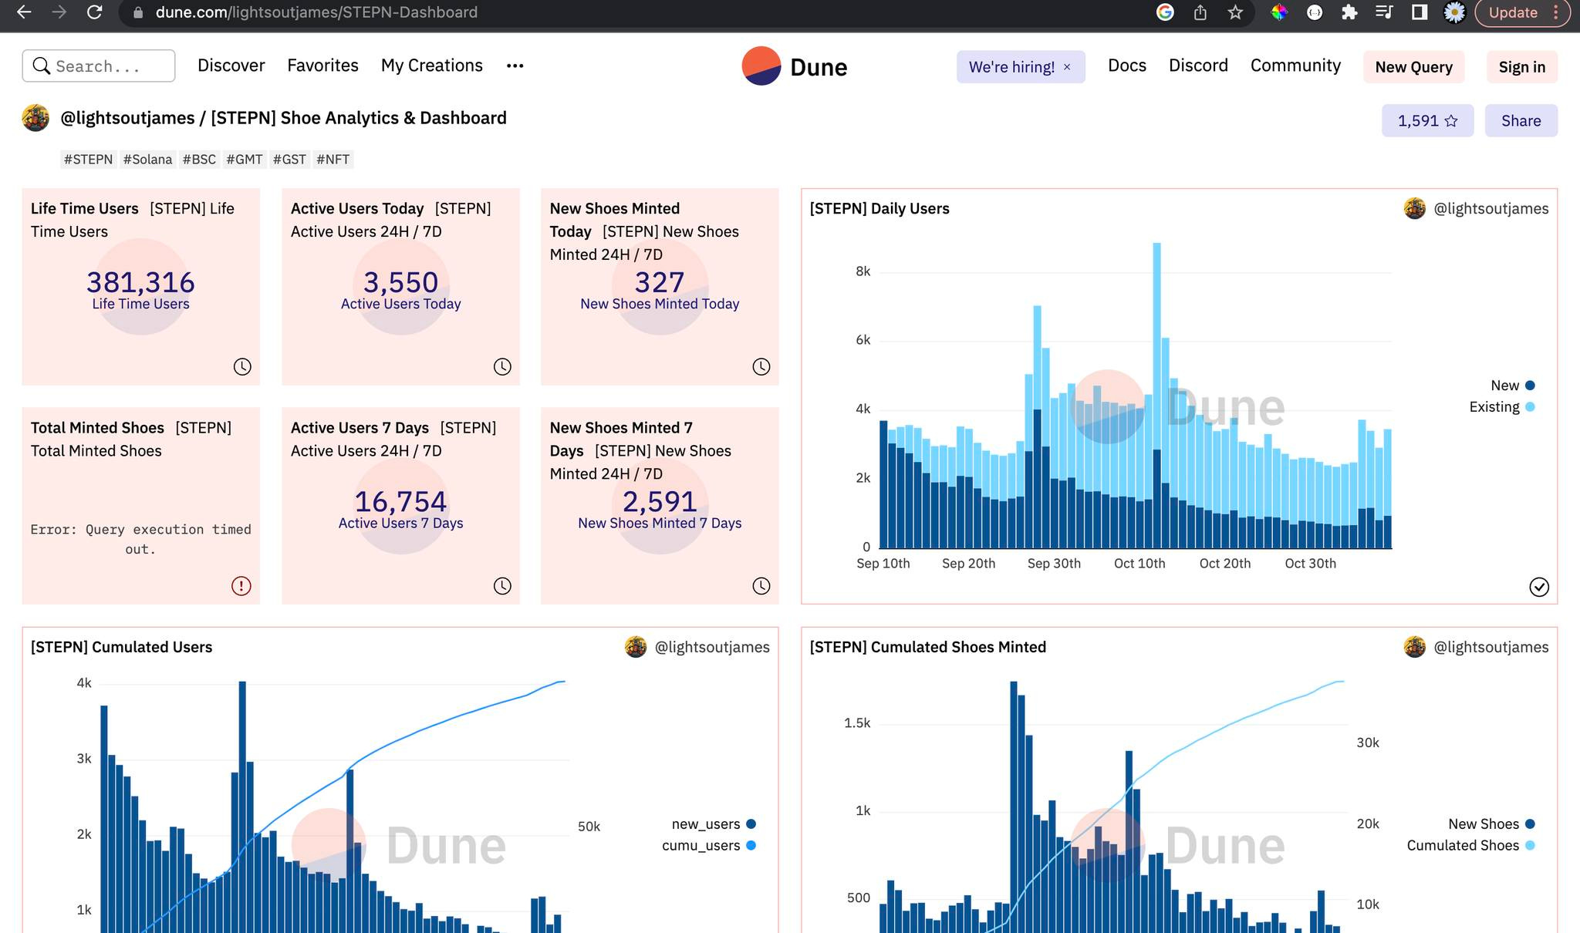Click the Update button in Chrome

pos(1522,12)
